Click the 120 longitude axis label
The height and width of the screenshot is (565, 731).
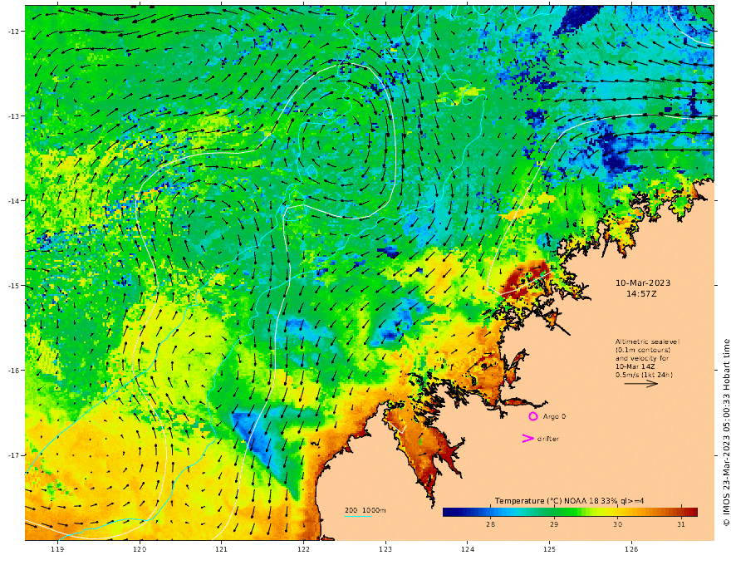(x=140, y=549)
